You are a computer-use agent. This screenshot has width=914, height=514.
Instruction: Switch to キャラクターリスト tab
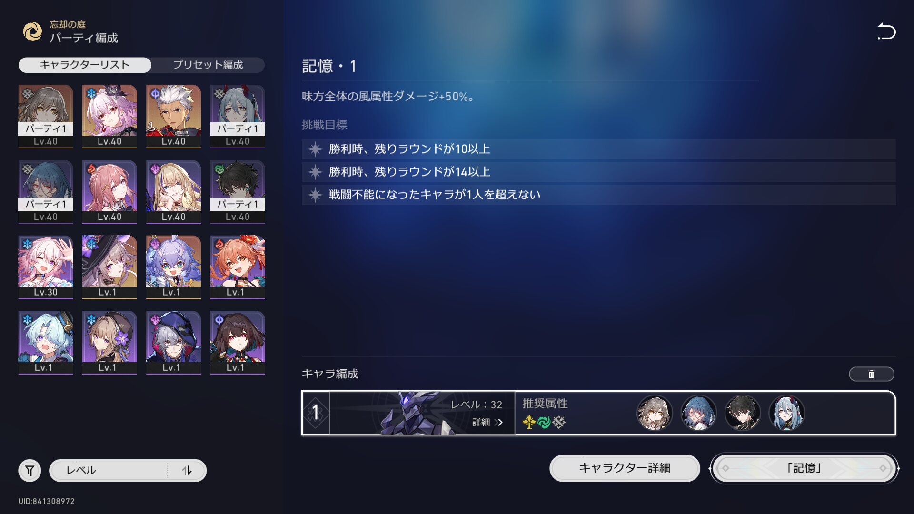[85, 65]
